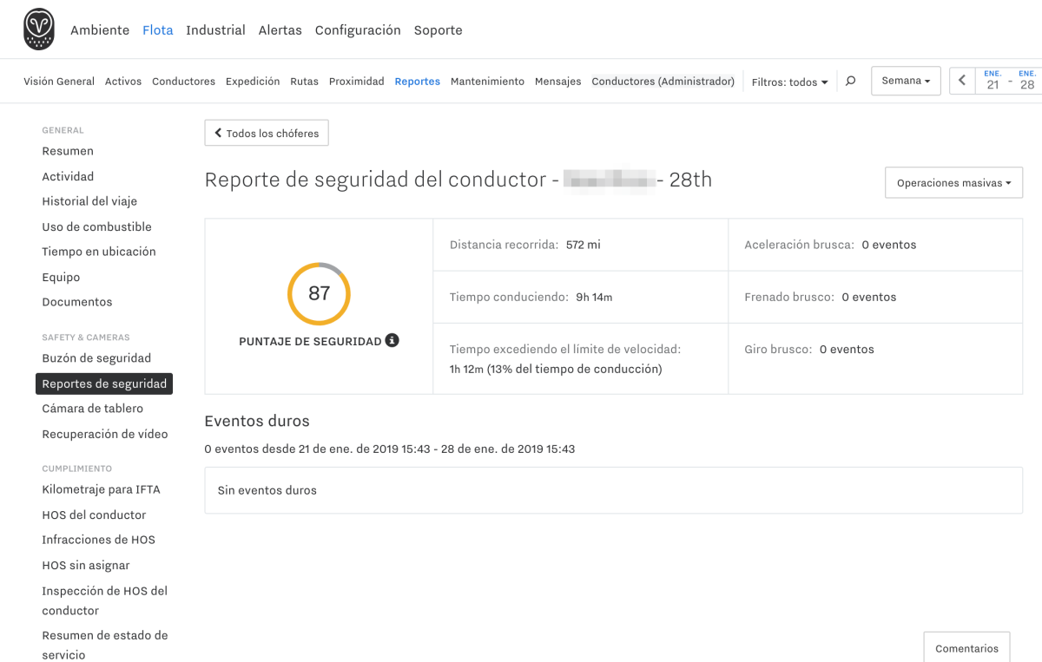Click the Eventos duros heading
The height and width of the screenshot is (662, 1042).
[x=257, y=421]
